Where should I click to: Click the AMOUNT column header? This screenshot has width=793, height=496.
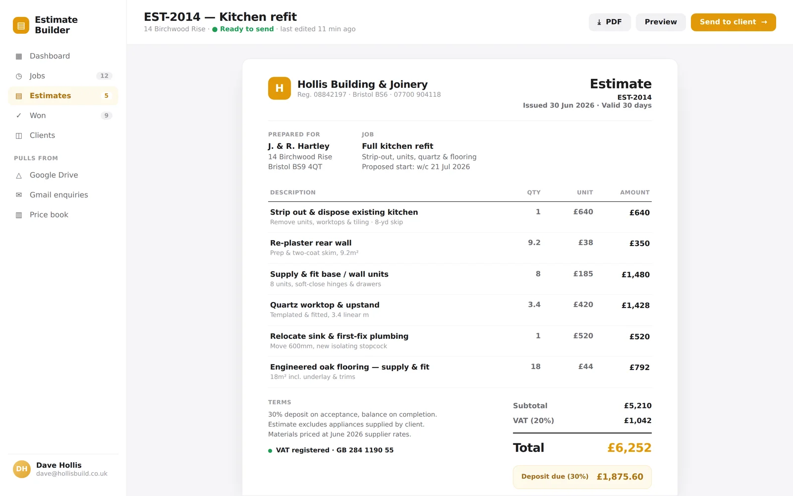click(x=635, y=192)
